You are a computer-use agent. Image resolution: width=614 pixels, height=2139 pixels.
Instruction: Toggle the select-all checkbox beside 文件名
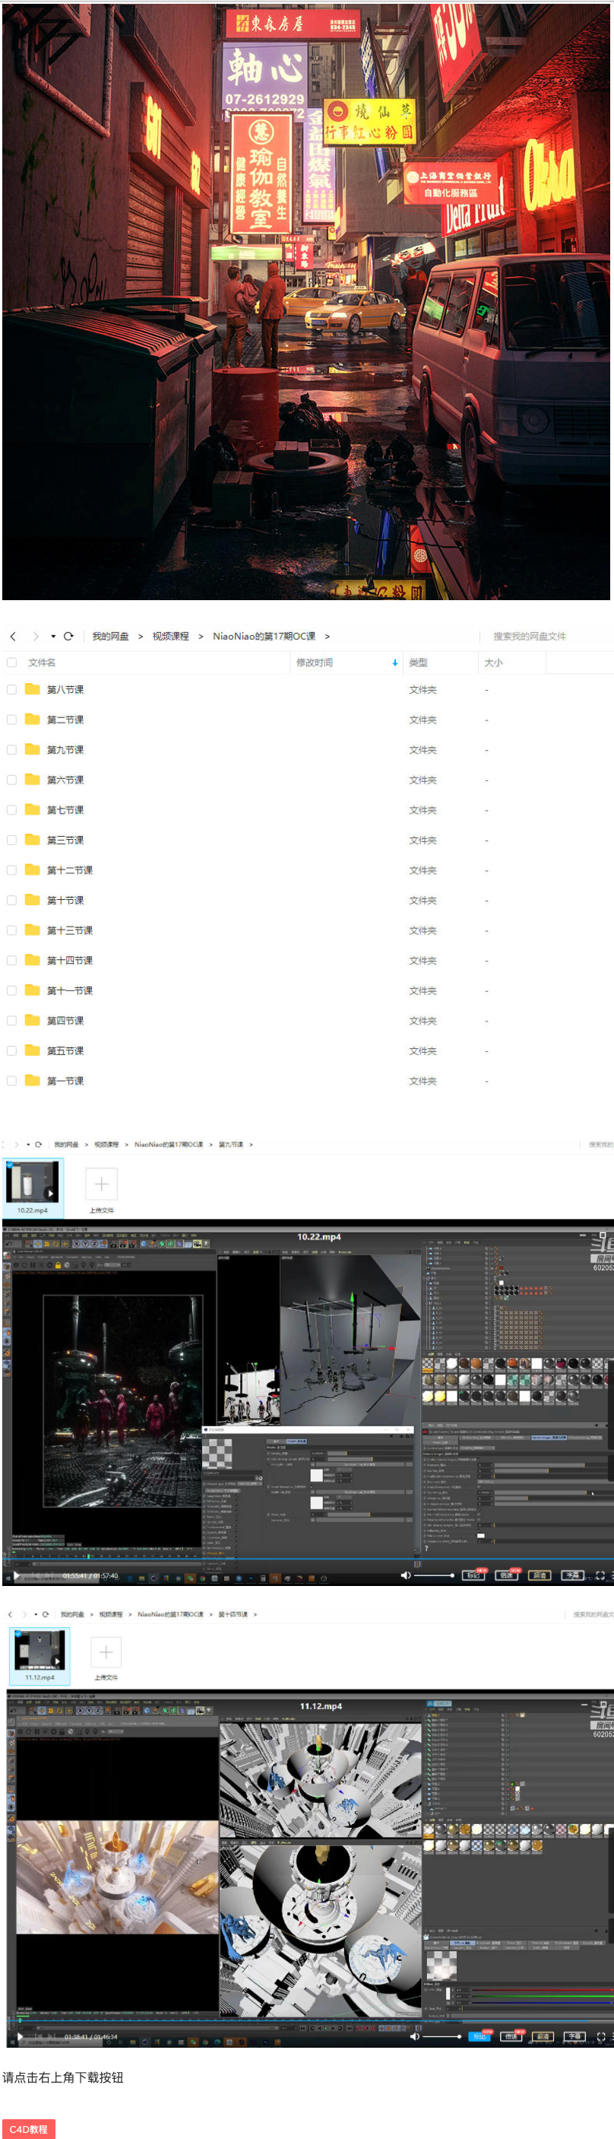click(x=11, y=663)
